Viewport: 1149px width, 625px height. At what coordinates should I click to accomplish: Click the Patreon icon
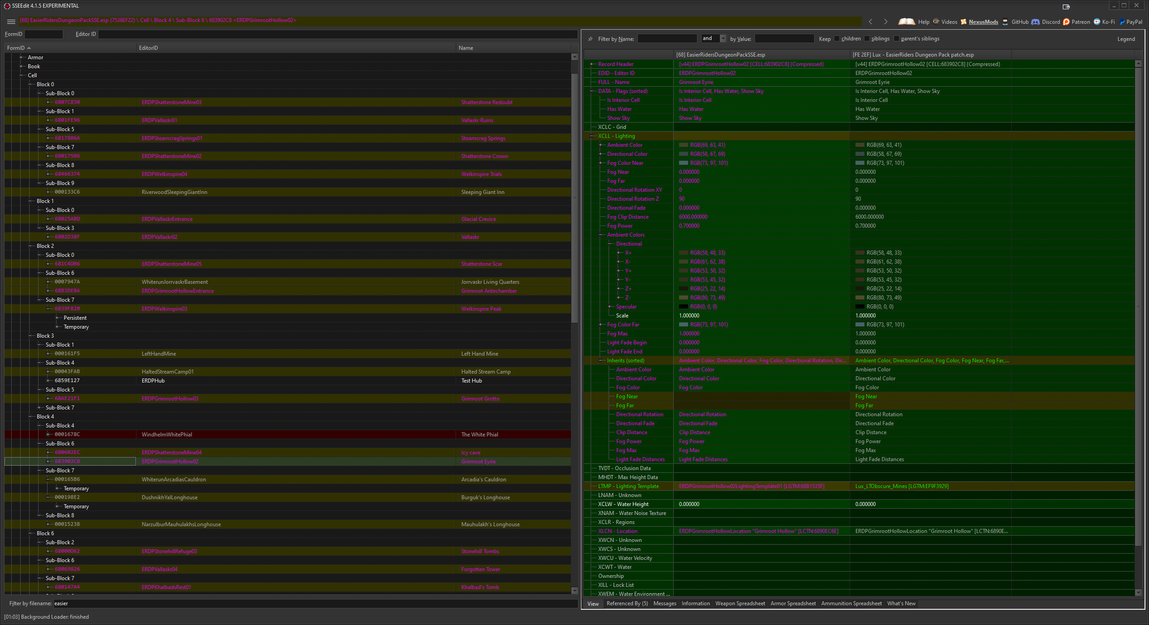click(1066, 22)
